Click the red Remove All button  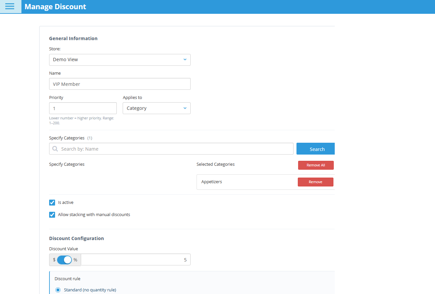click(316, 165)
